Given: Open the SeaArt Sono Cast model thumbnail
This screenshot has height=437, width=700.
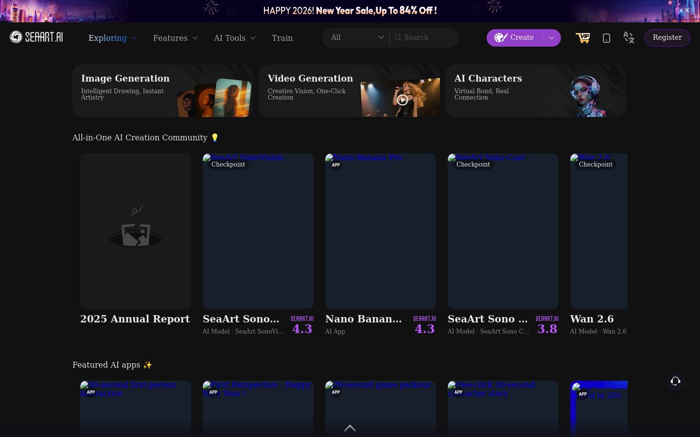Looking at the screenshot, I should pyautogui.click(x=503, y=231).
